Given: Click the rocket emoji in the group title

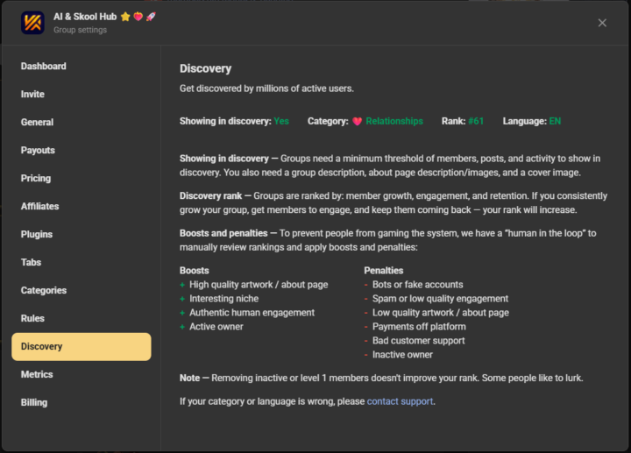Looking at the screenshot, I should point(151,17).
